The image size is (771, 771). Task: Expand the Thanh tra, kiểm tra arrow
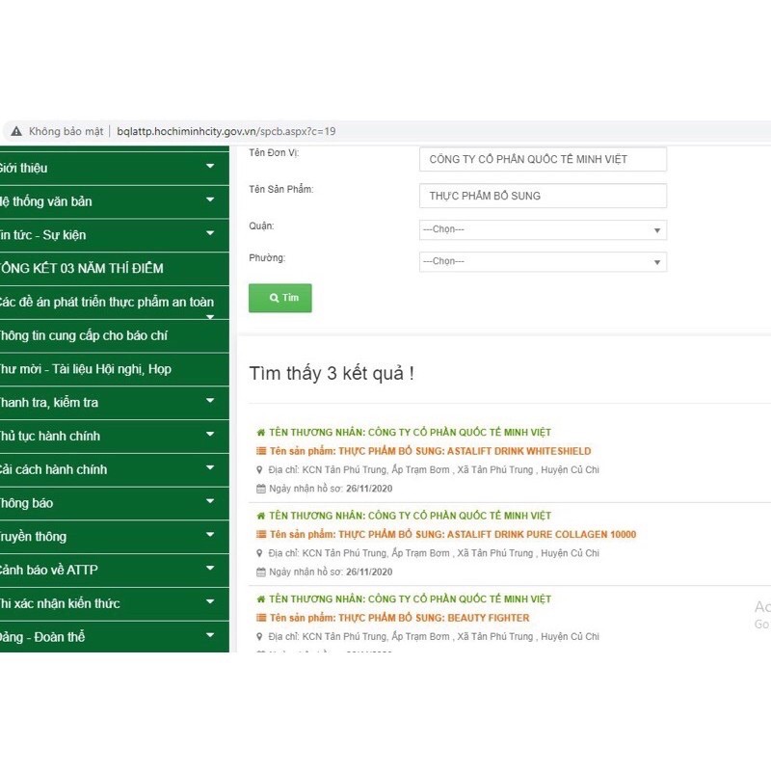[210, 401]
